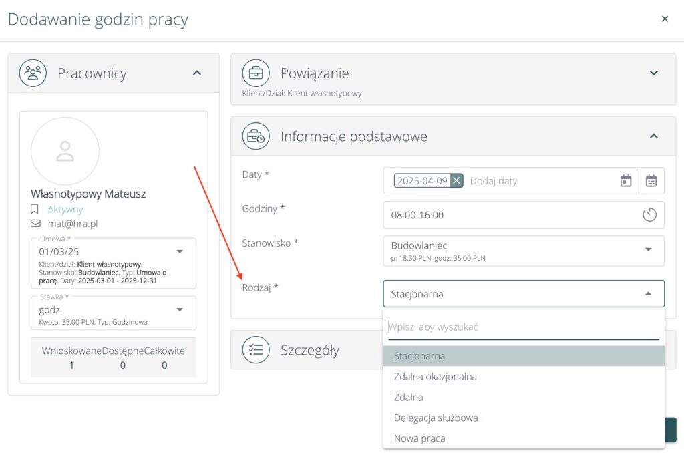Select Zdalna okazjonalna from the list
The height and width of the screenshot is (453, 684).
[x=436, y=377]
